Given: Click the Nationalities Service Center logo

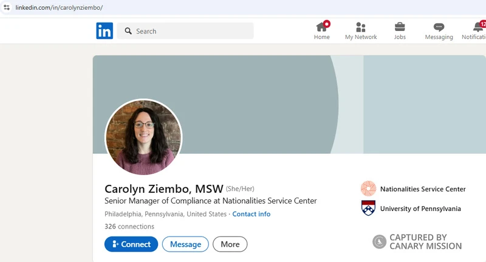Looking at the screenshot, I should point(368,189).
